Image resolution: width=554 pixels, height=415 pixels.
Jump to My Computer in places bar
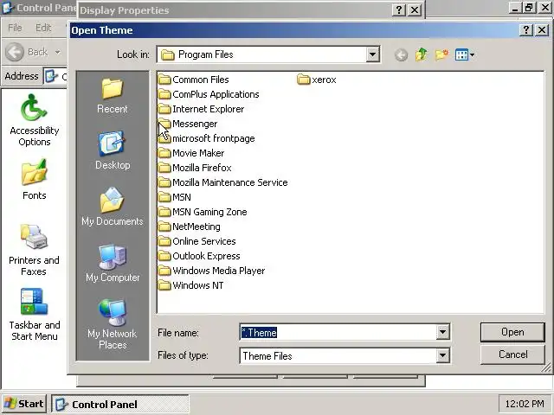pos(113,263)
